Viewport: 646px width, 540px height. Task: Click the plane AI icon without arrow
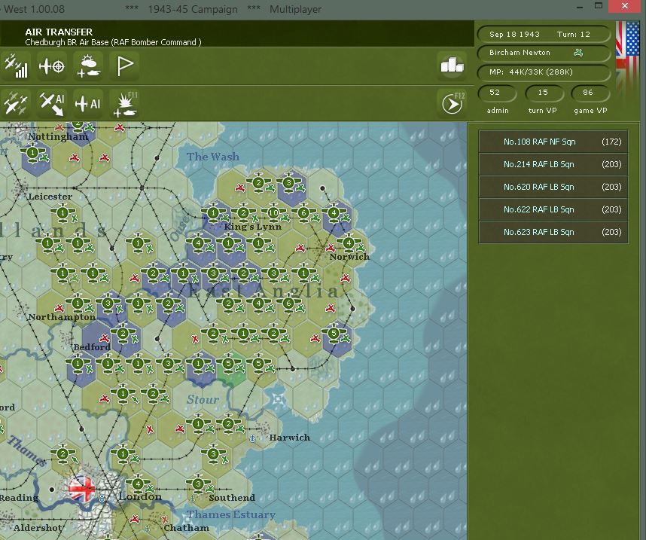88,103
